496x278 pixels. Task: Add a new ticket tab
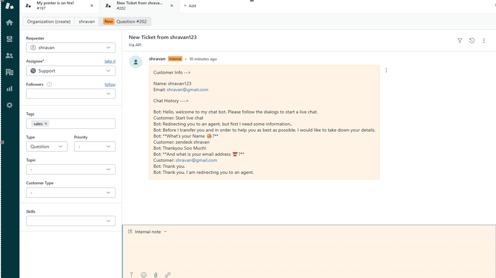[190, 6]
